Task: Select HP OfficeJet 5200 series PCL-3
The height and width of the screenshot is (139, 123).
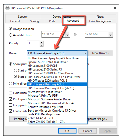Action: pos(57,80)
